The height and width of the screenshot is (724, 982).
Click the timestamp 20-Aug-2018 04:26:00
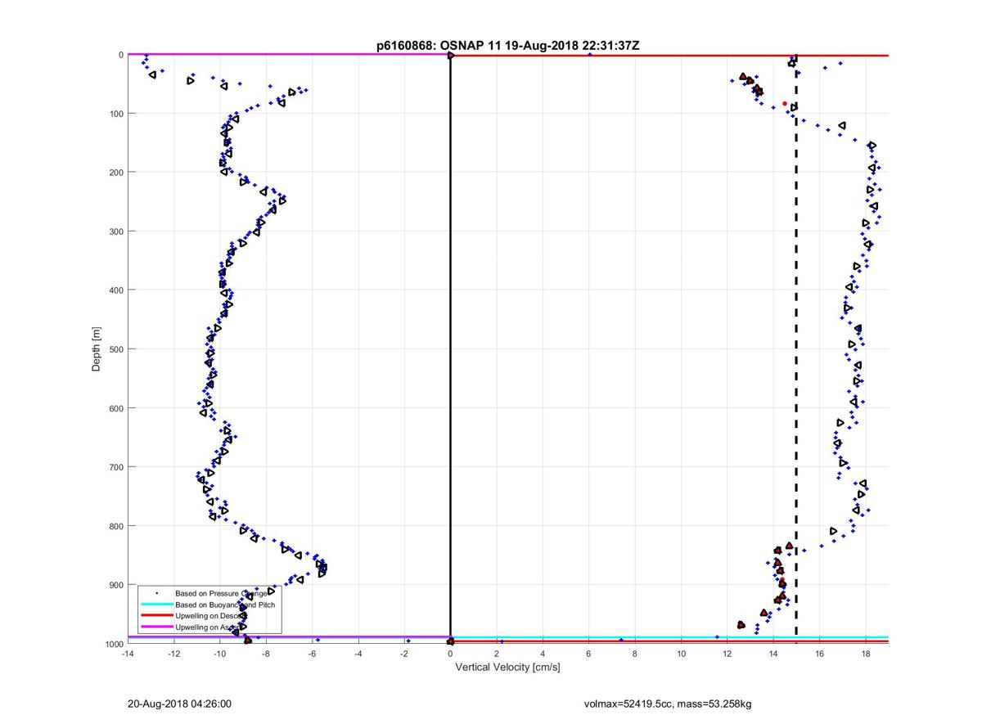click(180, 704)
